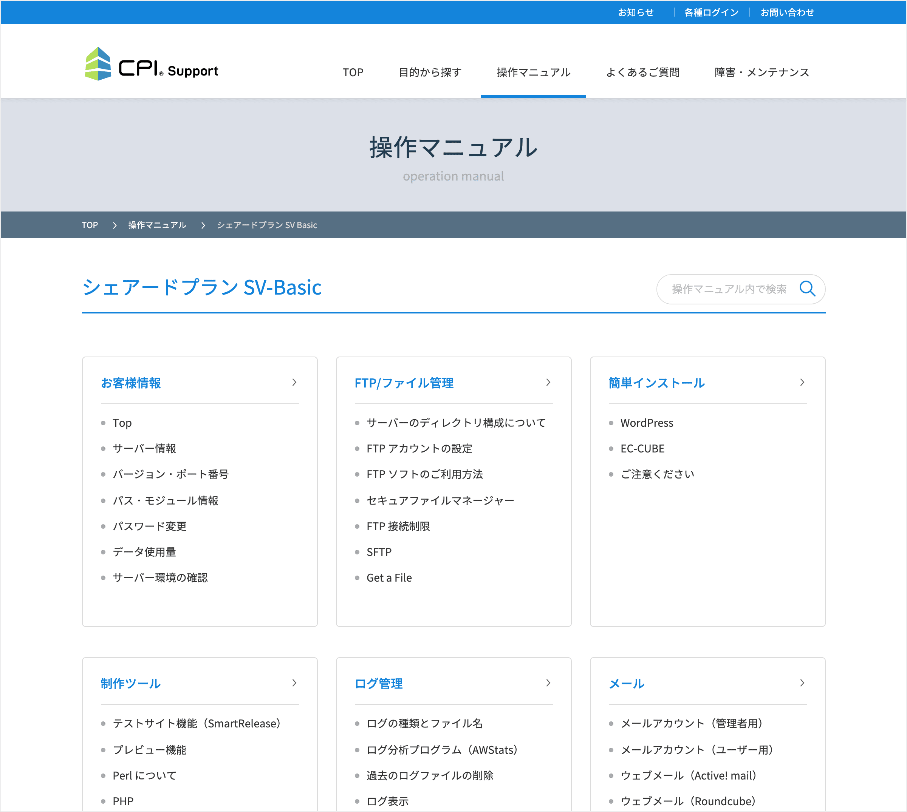Open サーバー情報 list item
Viewport: 907px width, 812px height.
[x=144, y=448]
